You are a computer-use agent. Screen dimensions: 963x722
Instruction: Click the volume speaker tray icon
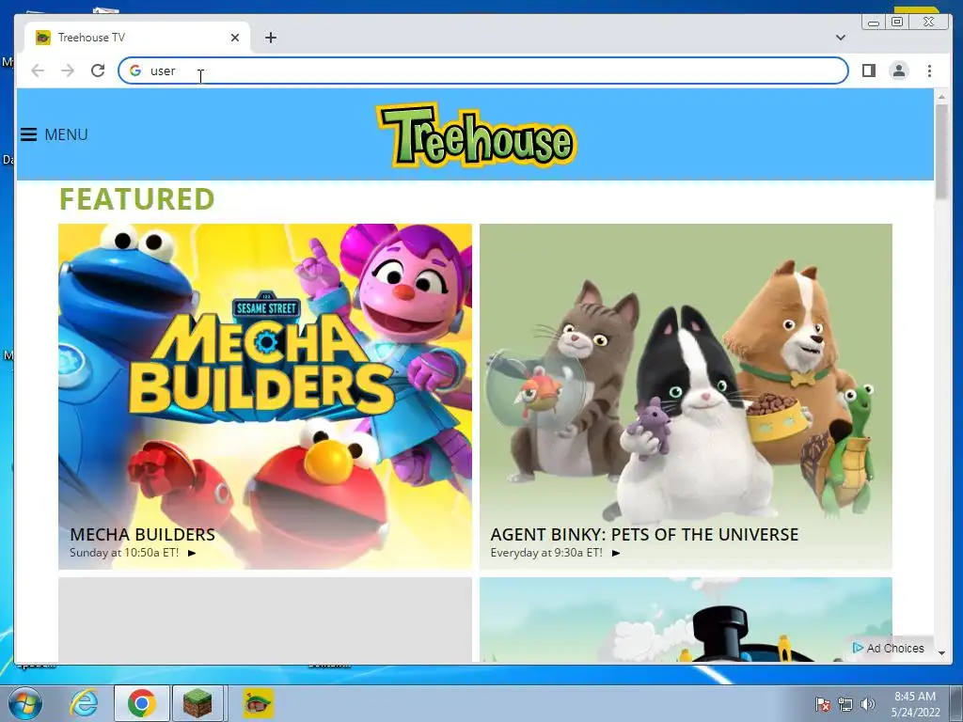click(x=868, y=704)
